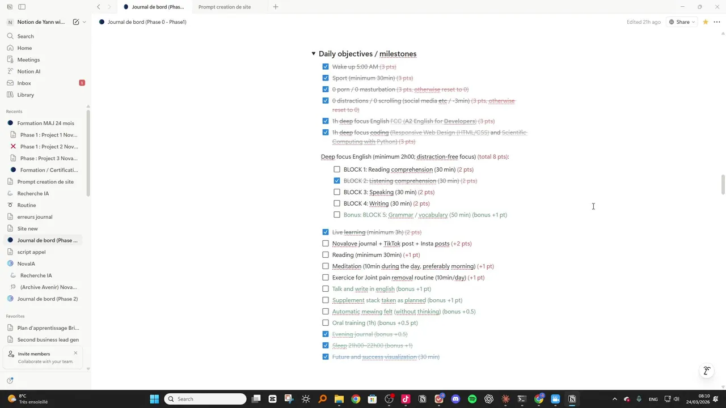
Task: Add a new tab with plus button
Action: (x=276, y=7)
